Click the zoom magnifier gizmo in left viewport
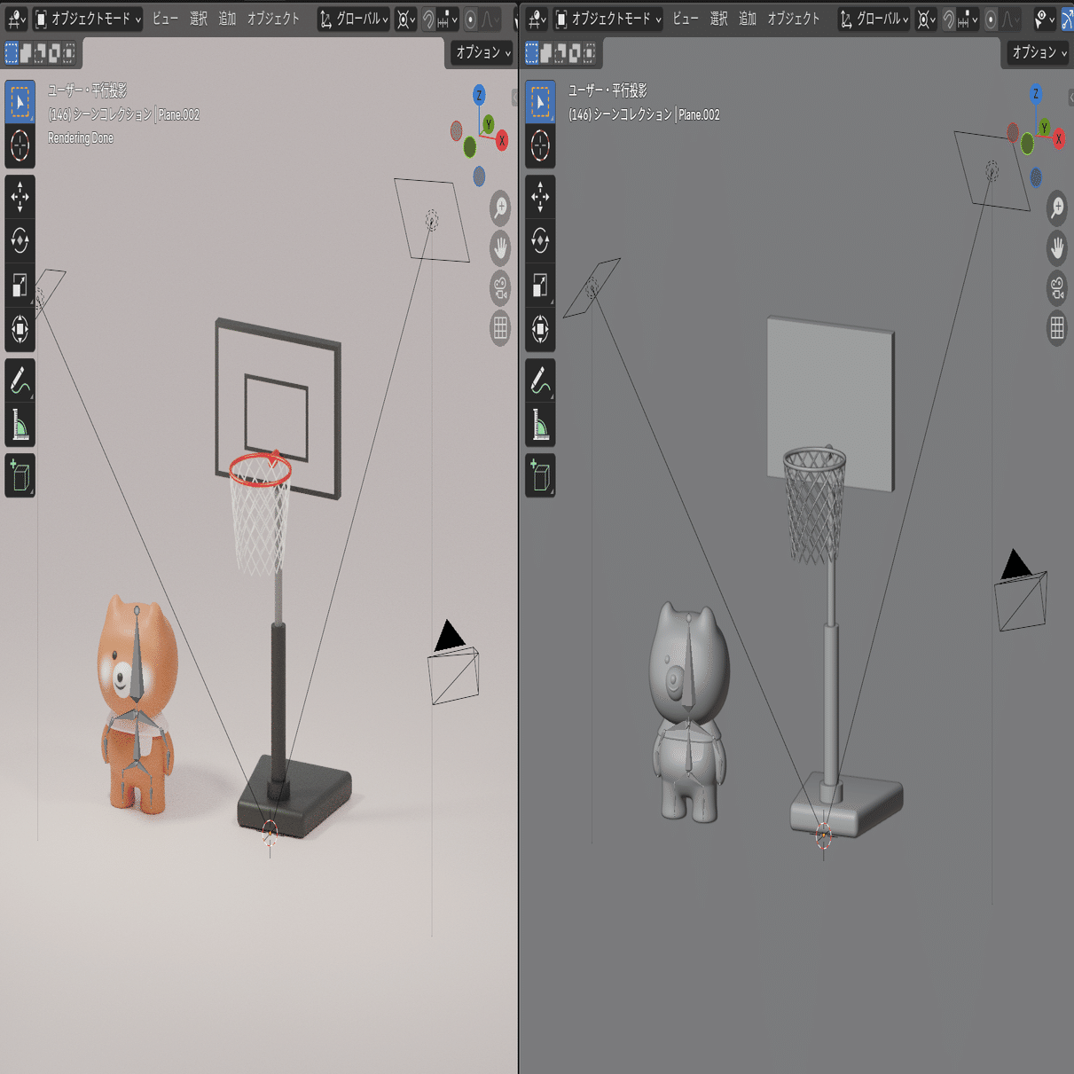The width and height of the screenshot is (1074, 1074). 500,208
